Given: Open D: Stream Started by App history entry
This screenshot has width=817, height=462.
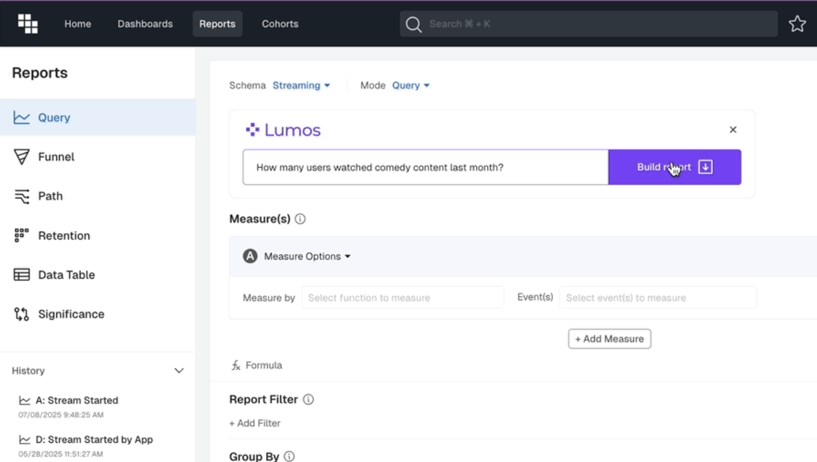Looking at the screenshot, I should 94,439.
